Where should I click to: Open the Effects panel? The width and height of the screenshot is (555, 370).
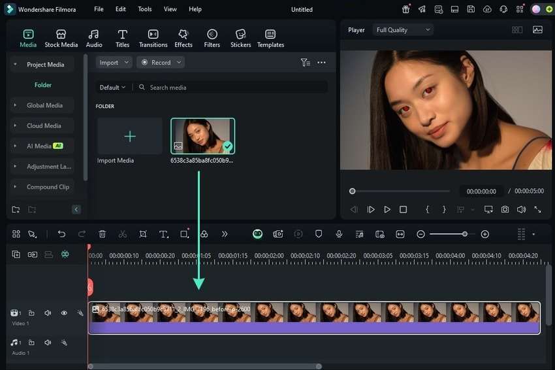point(183,39)
